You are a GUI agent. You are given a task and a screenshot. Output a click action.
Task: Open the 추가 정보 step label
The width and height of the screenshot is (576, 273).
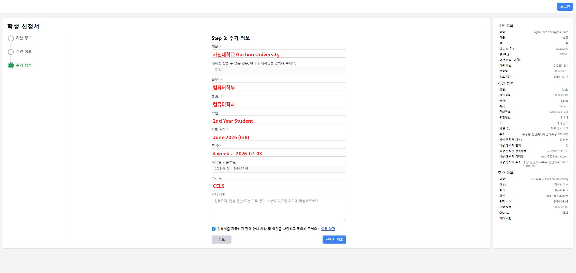[24, 65]
